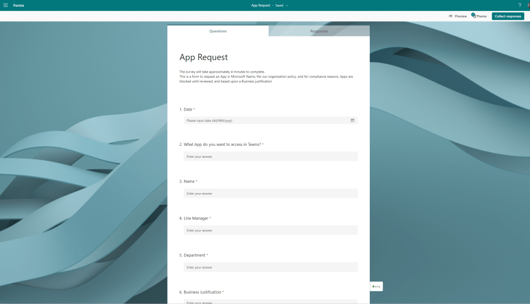Viewport: 530px width, 304px height.
Task: Select the Line Manager answer field
Action: coord(270,230)
